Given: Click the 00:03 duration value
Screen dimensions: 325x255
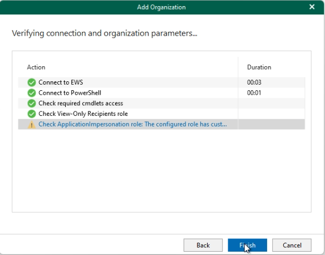Looking at the screenshot, I should click(x=254, y=82).
